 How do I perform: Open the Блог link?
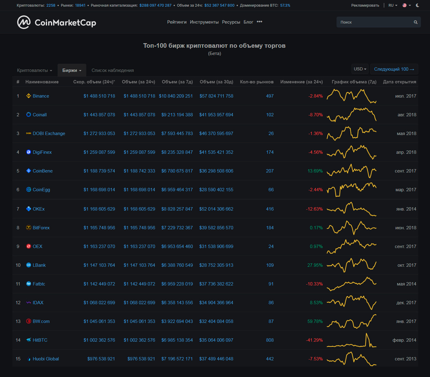[248, 22]
